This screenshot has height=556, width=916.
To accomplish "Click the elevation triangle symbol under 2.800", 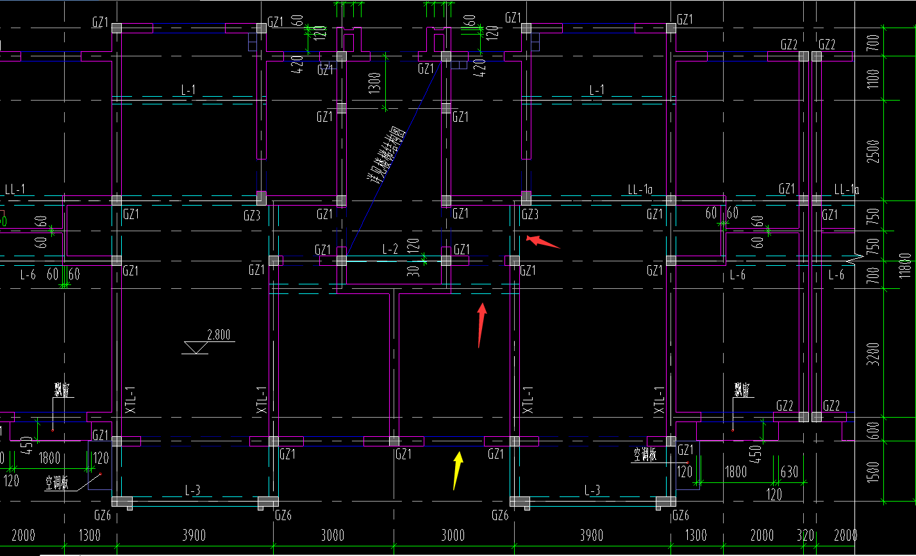I will 196,347.
